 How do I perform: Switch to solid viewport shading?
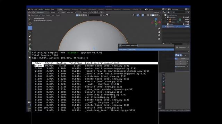153,15
